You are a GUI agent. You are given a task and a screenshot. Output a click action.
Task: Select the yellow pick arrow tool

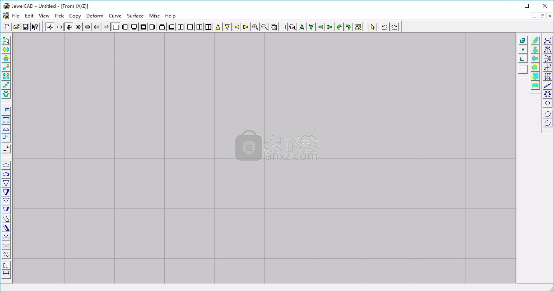point(373,27)
